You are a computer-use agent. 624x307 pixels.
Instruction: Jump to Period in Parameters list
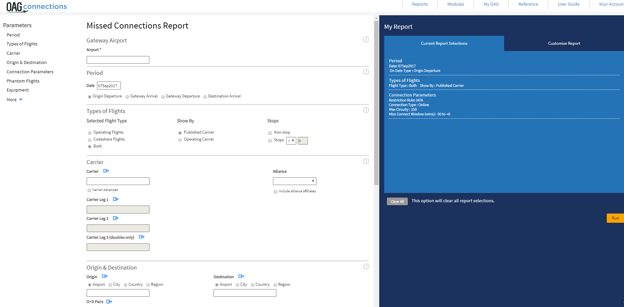(13, 35)
